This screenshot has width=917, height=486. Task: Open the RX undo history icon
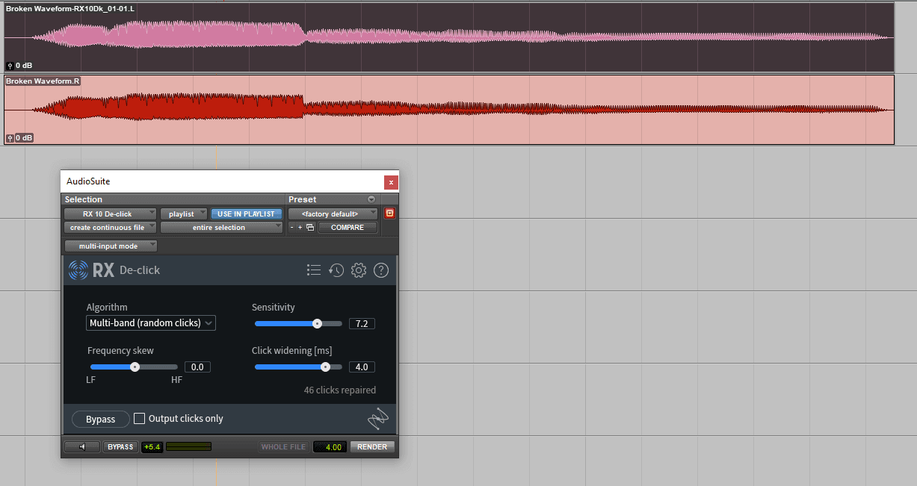(x=336, y=270)
